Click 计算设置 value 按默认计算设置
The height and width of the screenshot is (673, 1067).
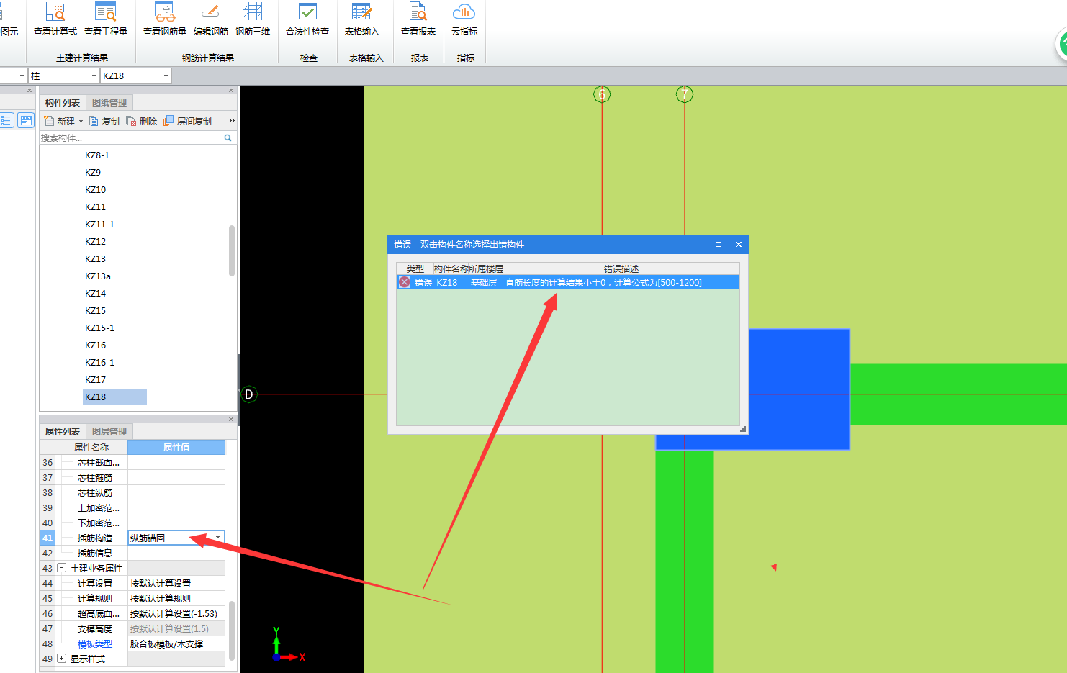tap(176, 583)
